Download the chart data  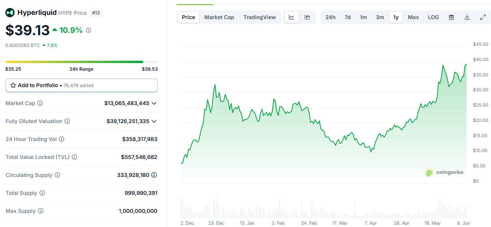[467, 17]
